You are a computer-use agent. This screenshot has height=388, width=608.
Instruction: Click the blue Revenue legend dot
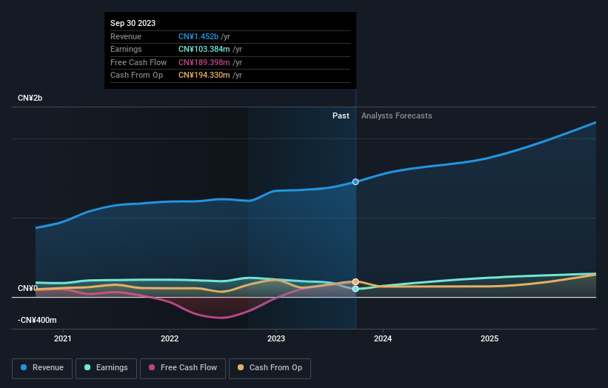(24, 367)
